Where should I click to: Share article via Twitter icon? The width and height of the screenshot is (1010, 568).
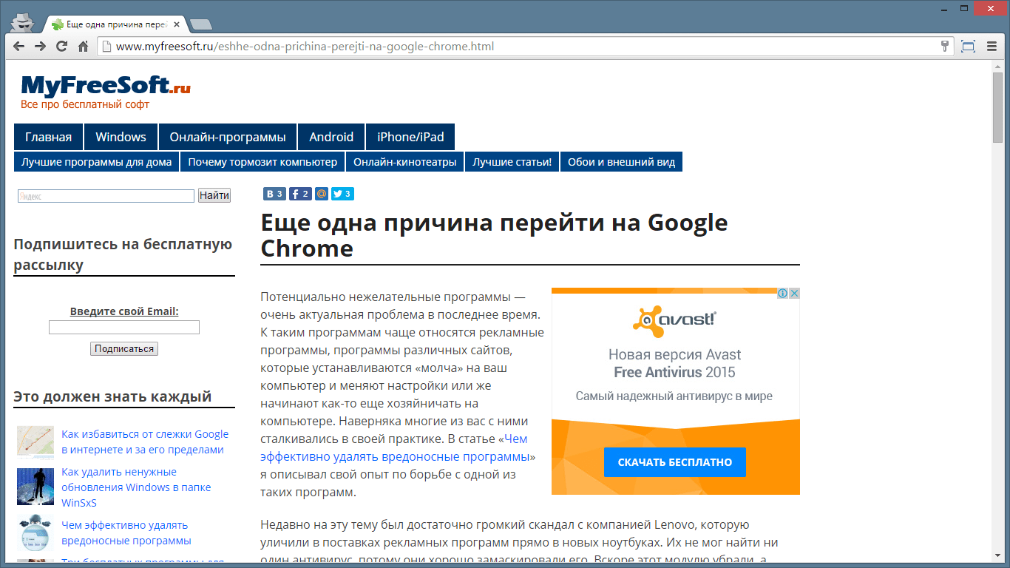tap(342, 194)
